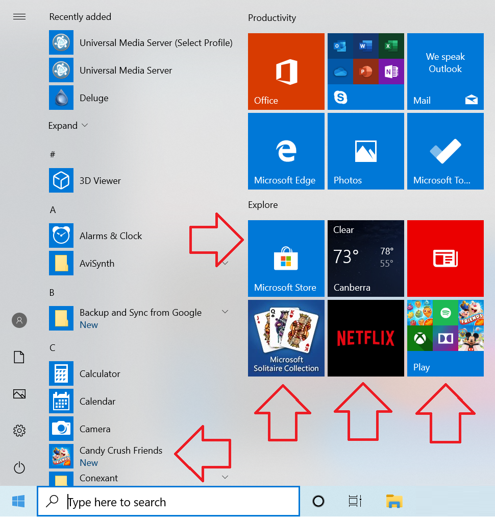Open the Calendar app
This screenshot has width=495, height=517.
141,401
